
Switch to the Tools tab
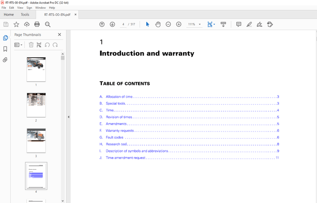coord(25,14)
